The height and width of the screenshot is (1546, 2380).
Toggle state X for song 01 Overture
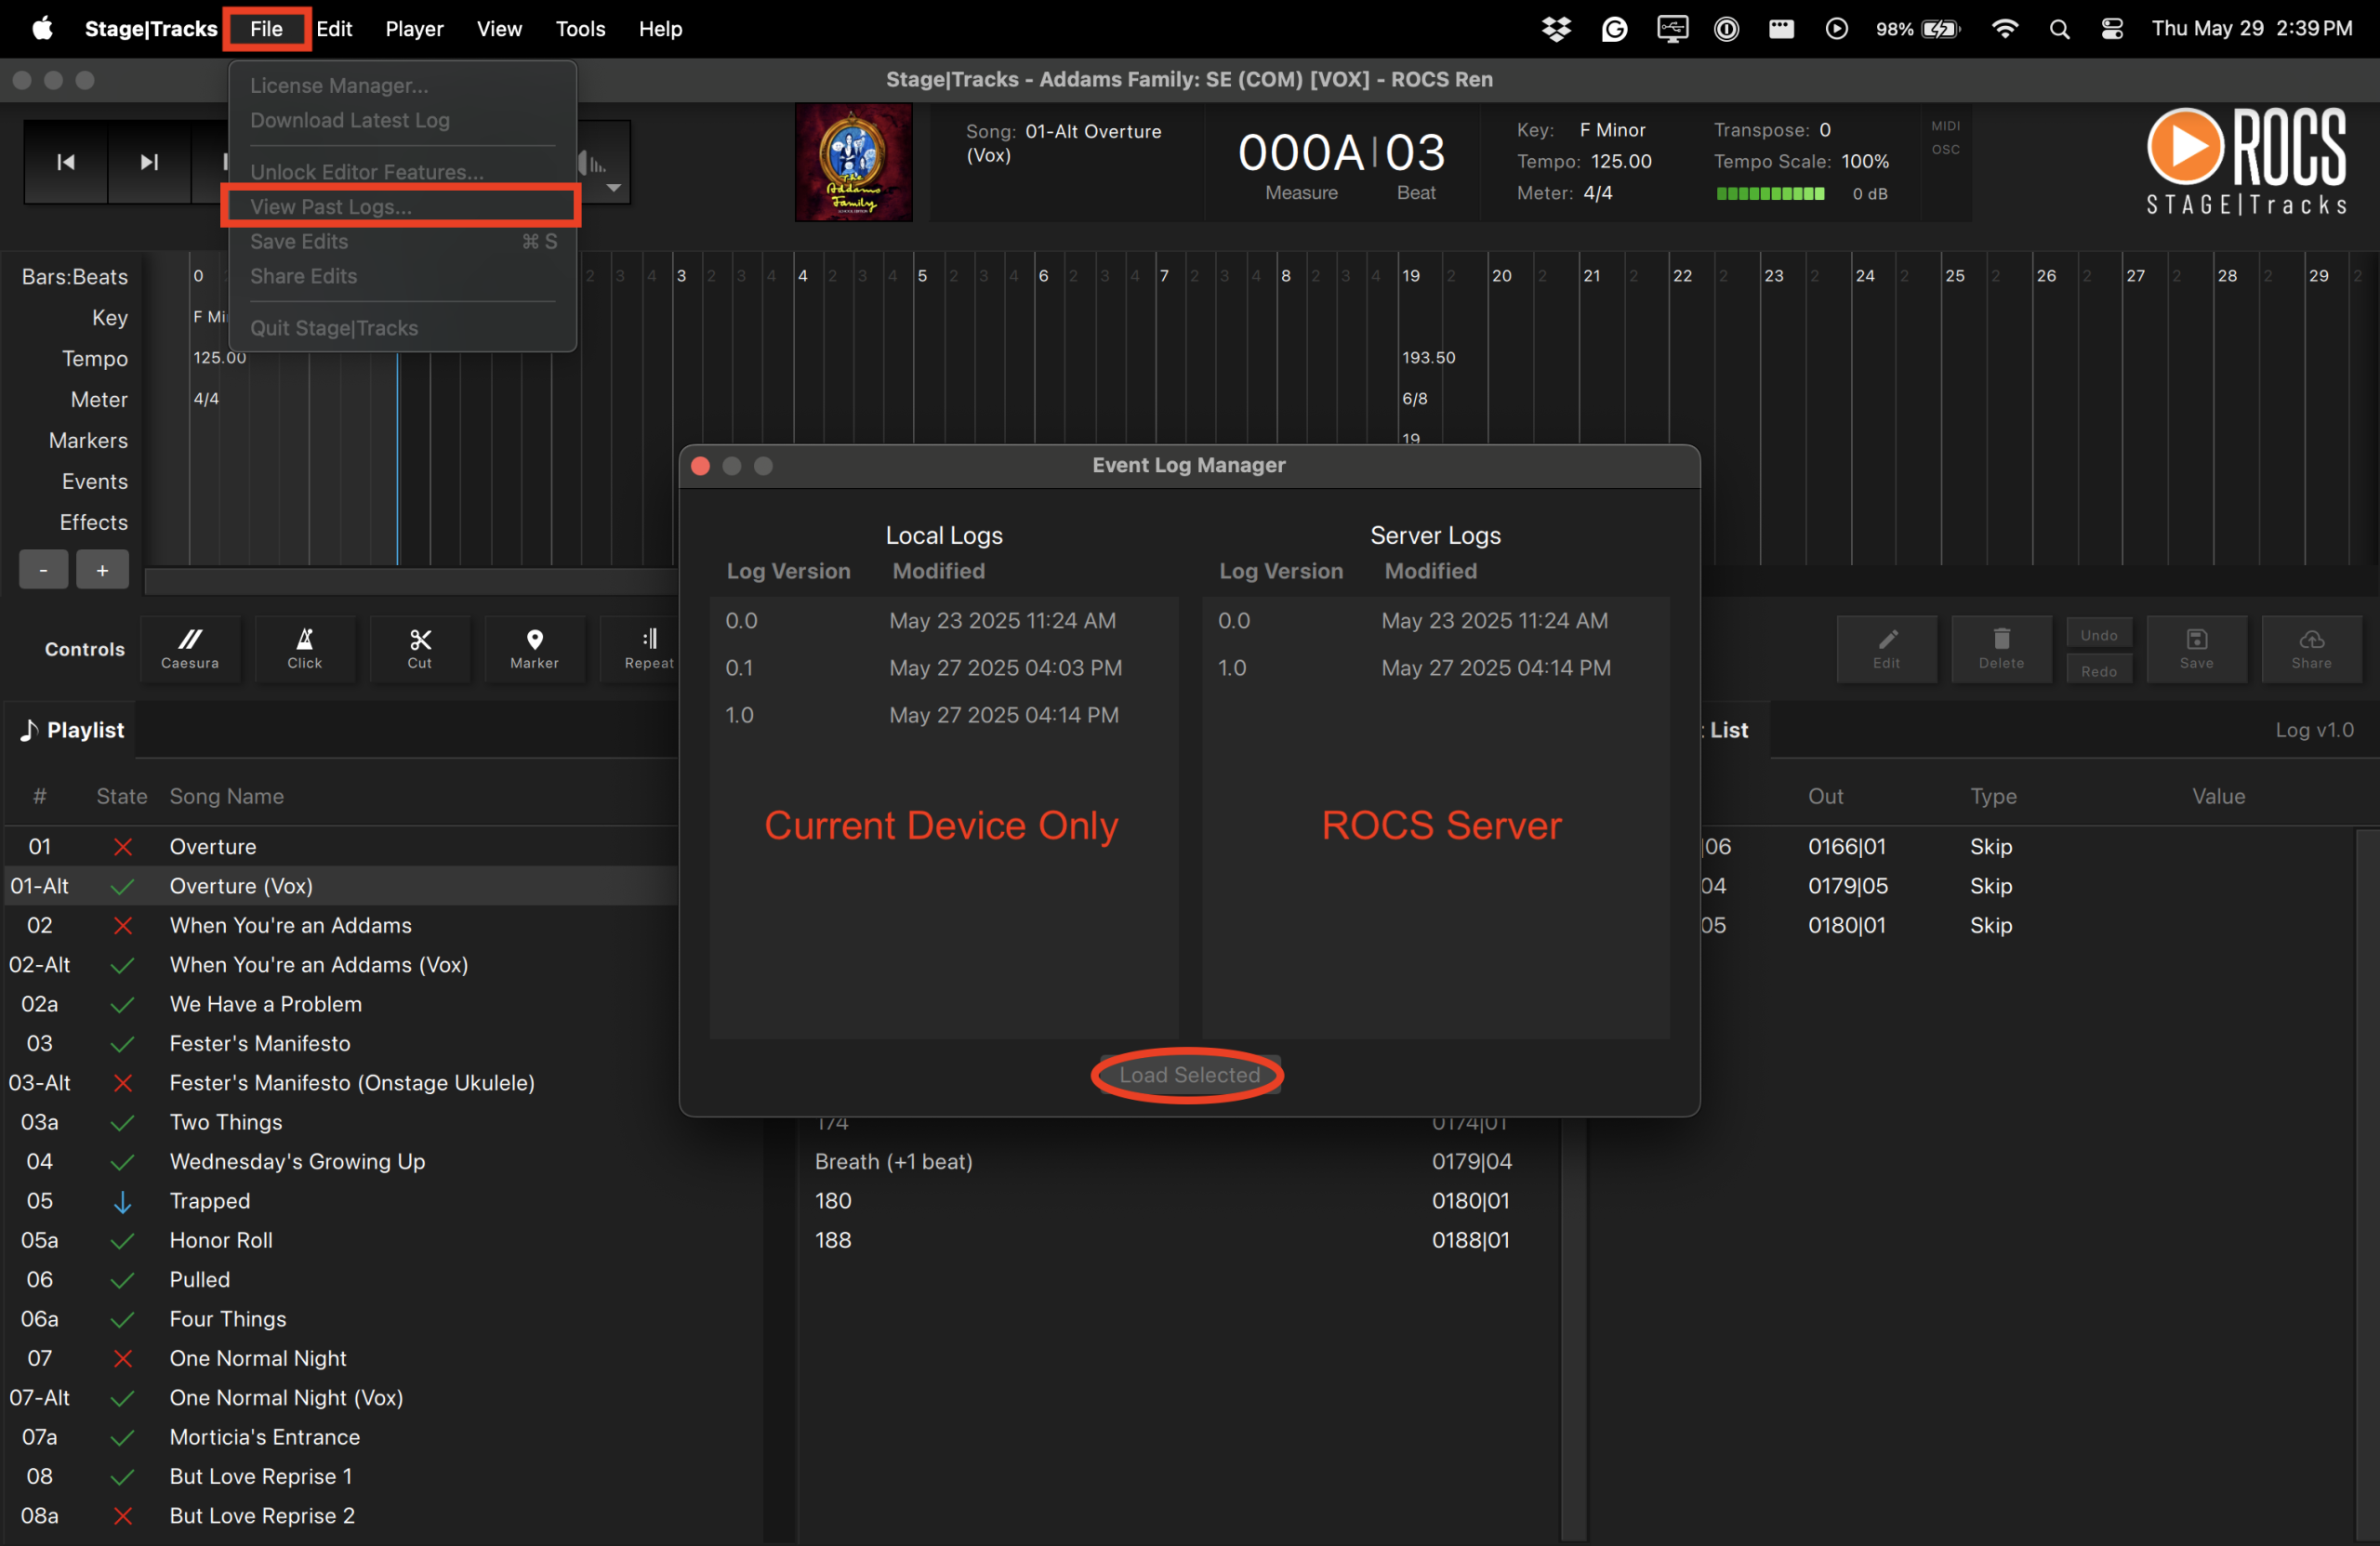[x=123, y=847]
